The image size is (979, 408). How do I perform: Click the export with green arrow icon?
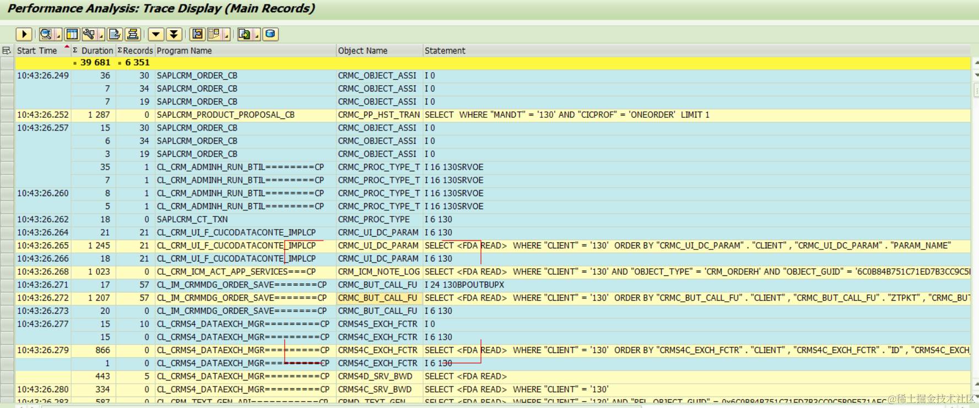coord(244,34)
